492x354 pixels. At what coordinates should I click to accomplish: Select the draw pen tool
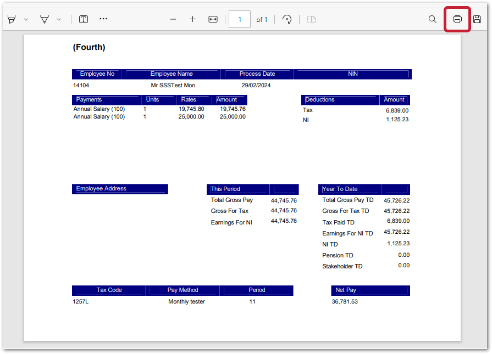[45, 19]
